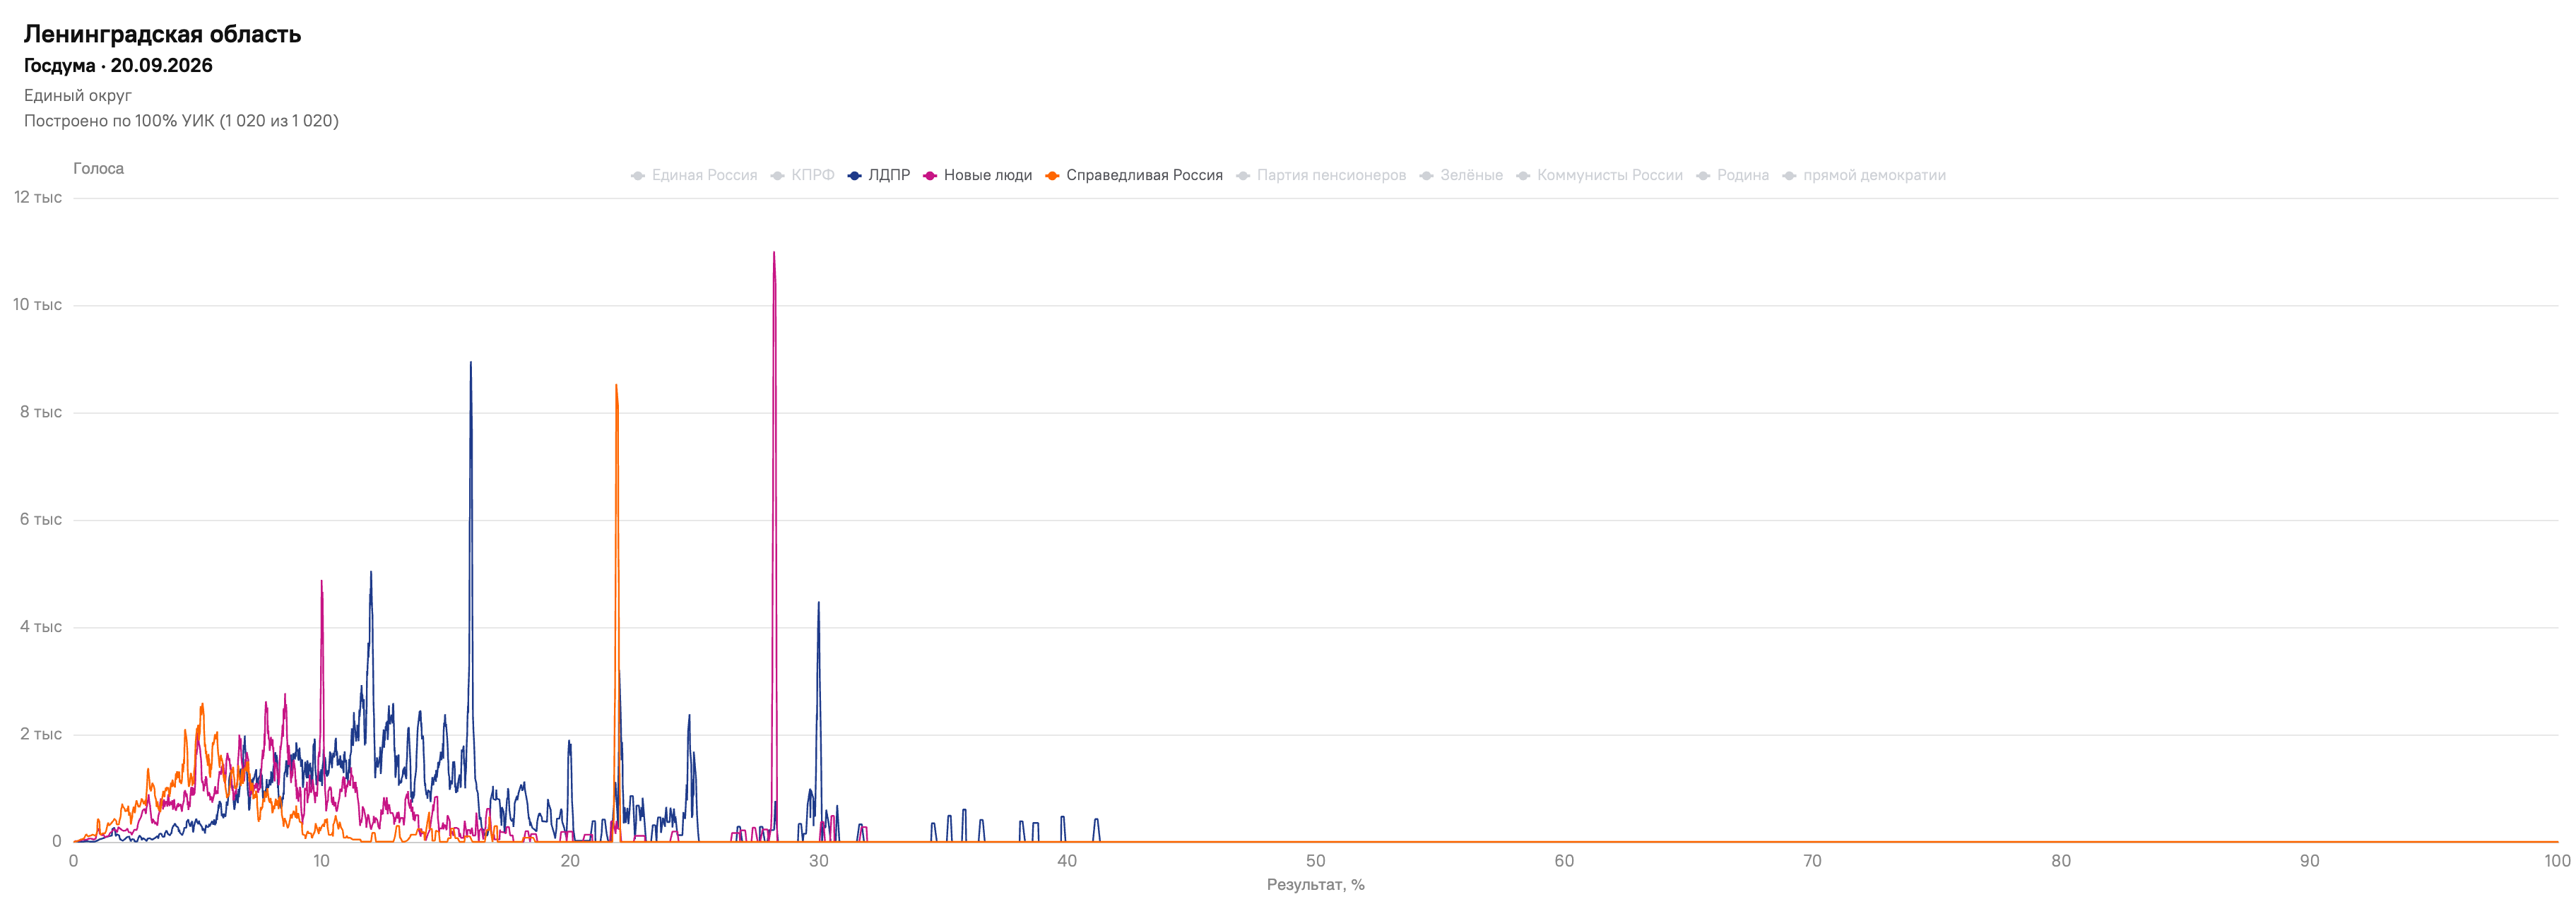Click the grey прямой демократии legend marker
The width and height of the screenshot is (2576, 904).
1790,176
